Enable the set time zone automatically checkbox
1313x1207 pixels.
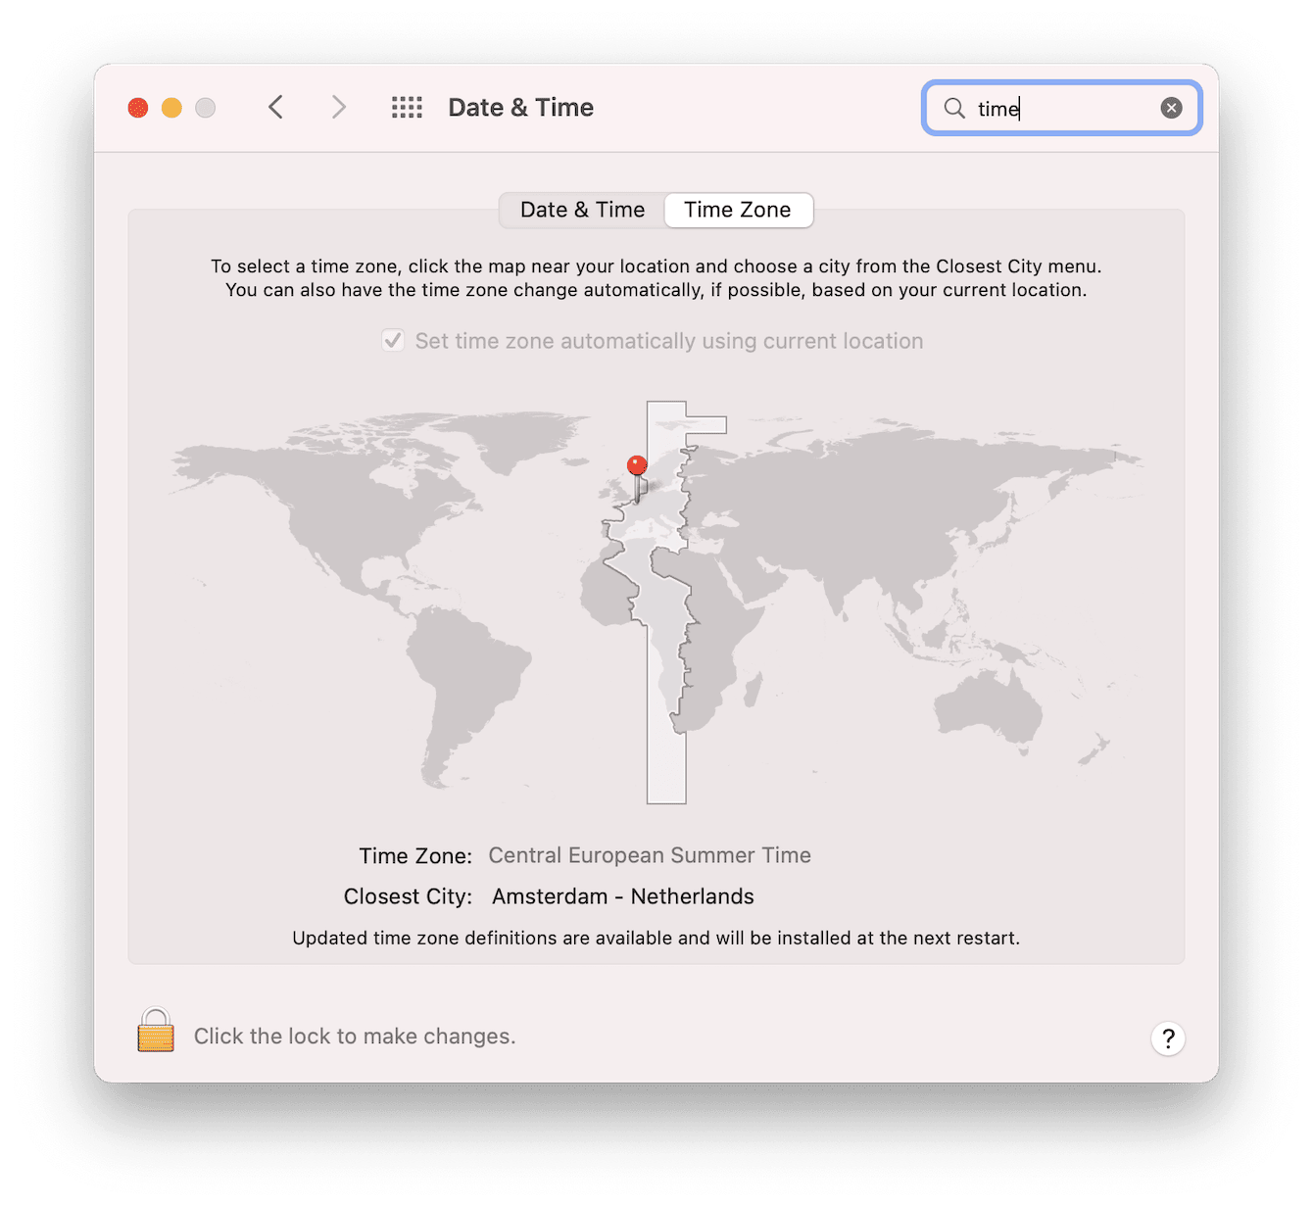[x=392, y=340]
